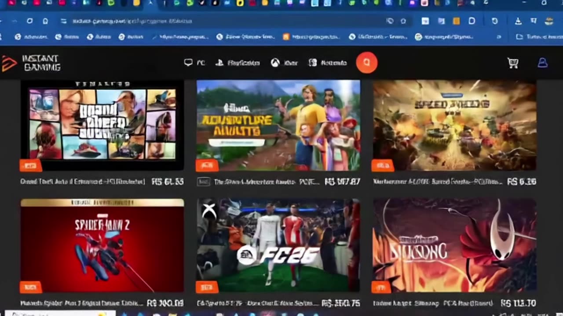The image size is (563, 316).
Task: Click the DLC icon beside Sims title
Action: coord(203,182)
